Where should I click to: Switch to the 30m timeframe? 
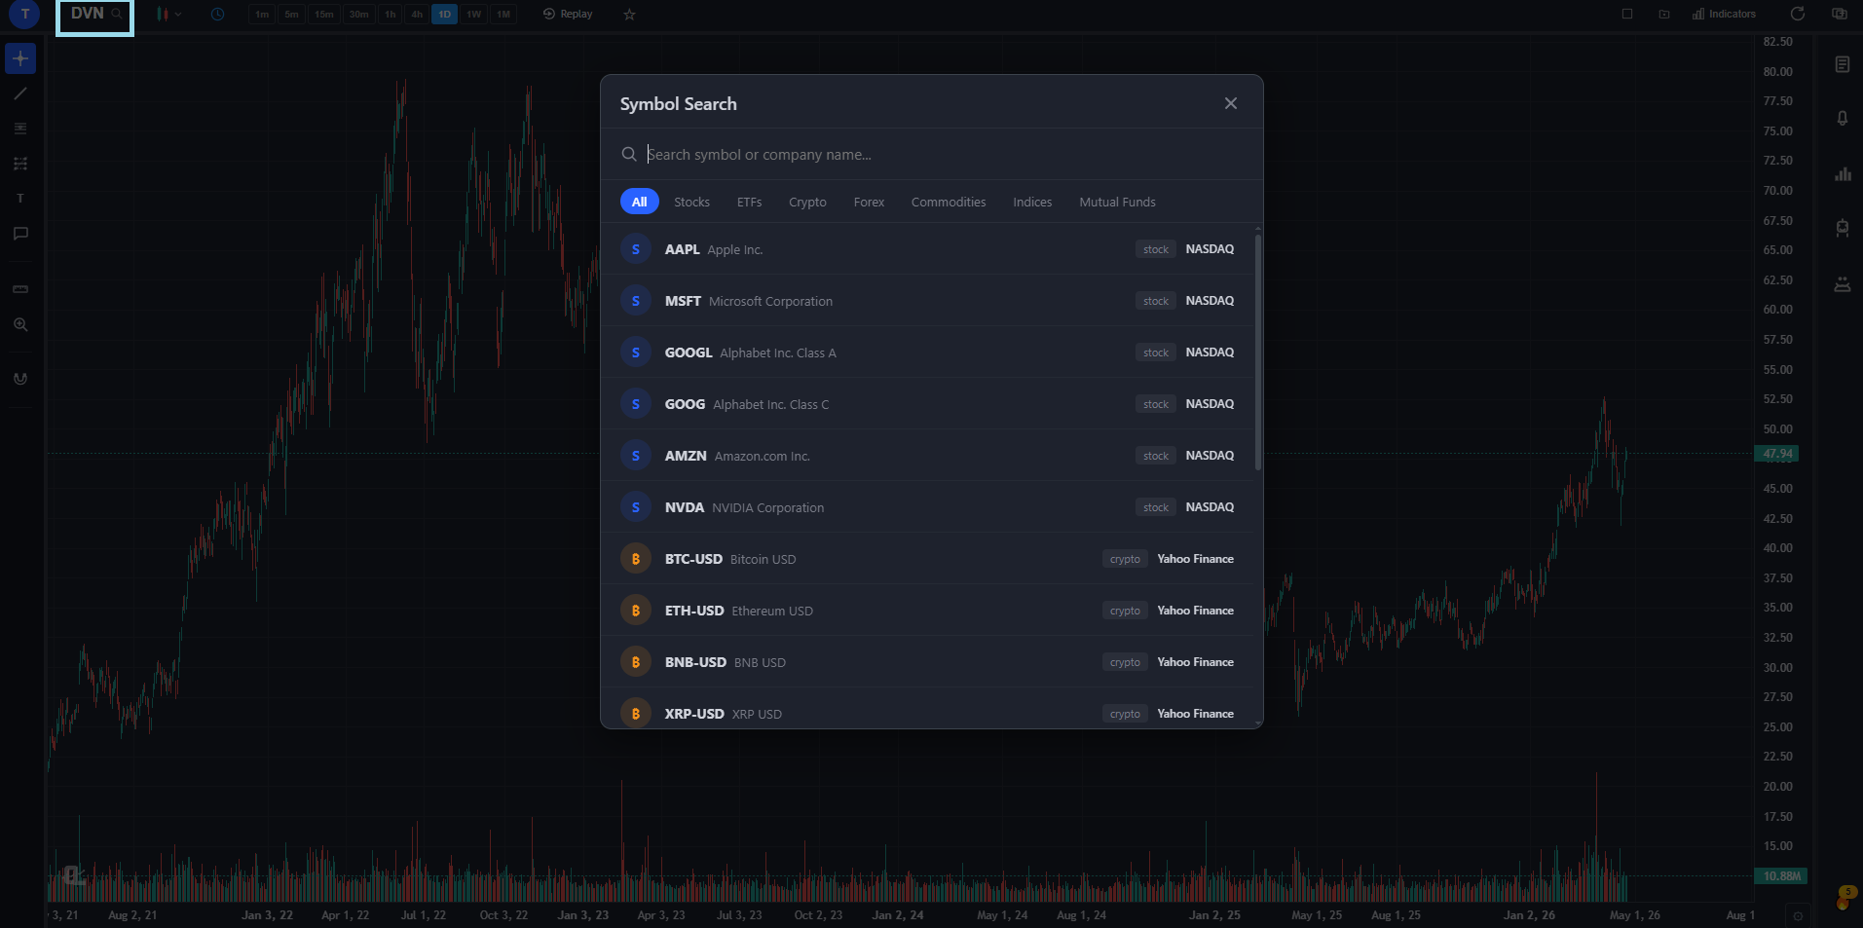(359, 15)
